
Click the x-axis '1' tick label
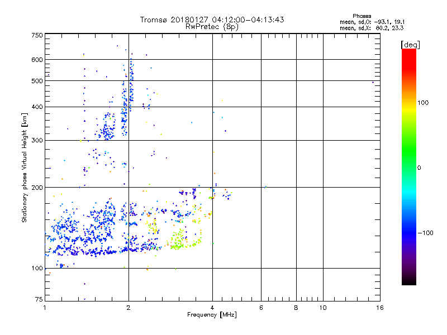(45, 308)
